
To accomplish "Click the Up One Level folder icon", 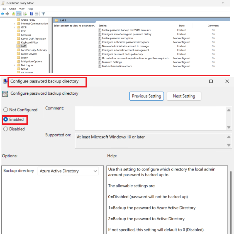I will click(x=14, y=14).
